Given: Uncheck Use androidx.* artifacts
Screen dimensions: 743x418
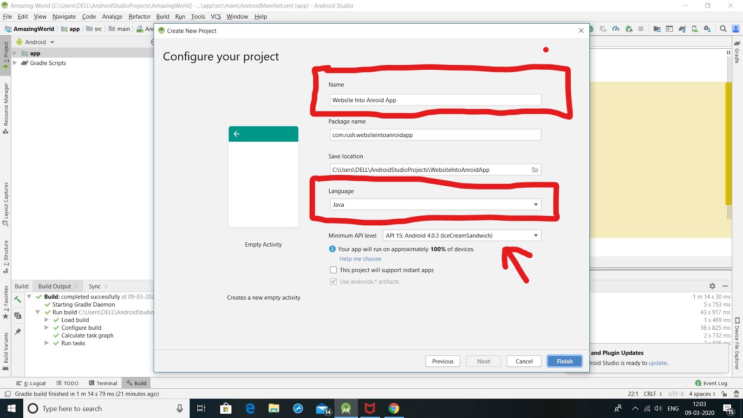Looking at the screenshot, I should pos(333,281).
